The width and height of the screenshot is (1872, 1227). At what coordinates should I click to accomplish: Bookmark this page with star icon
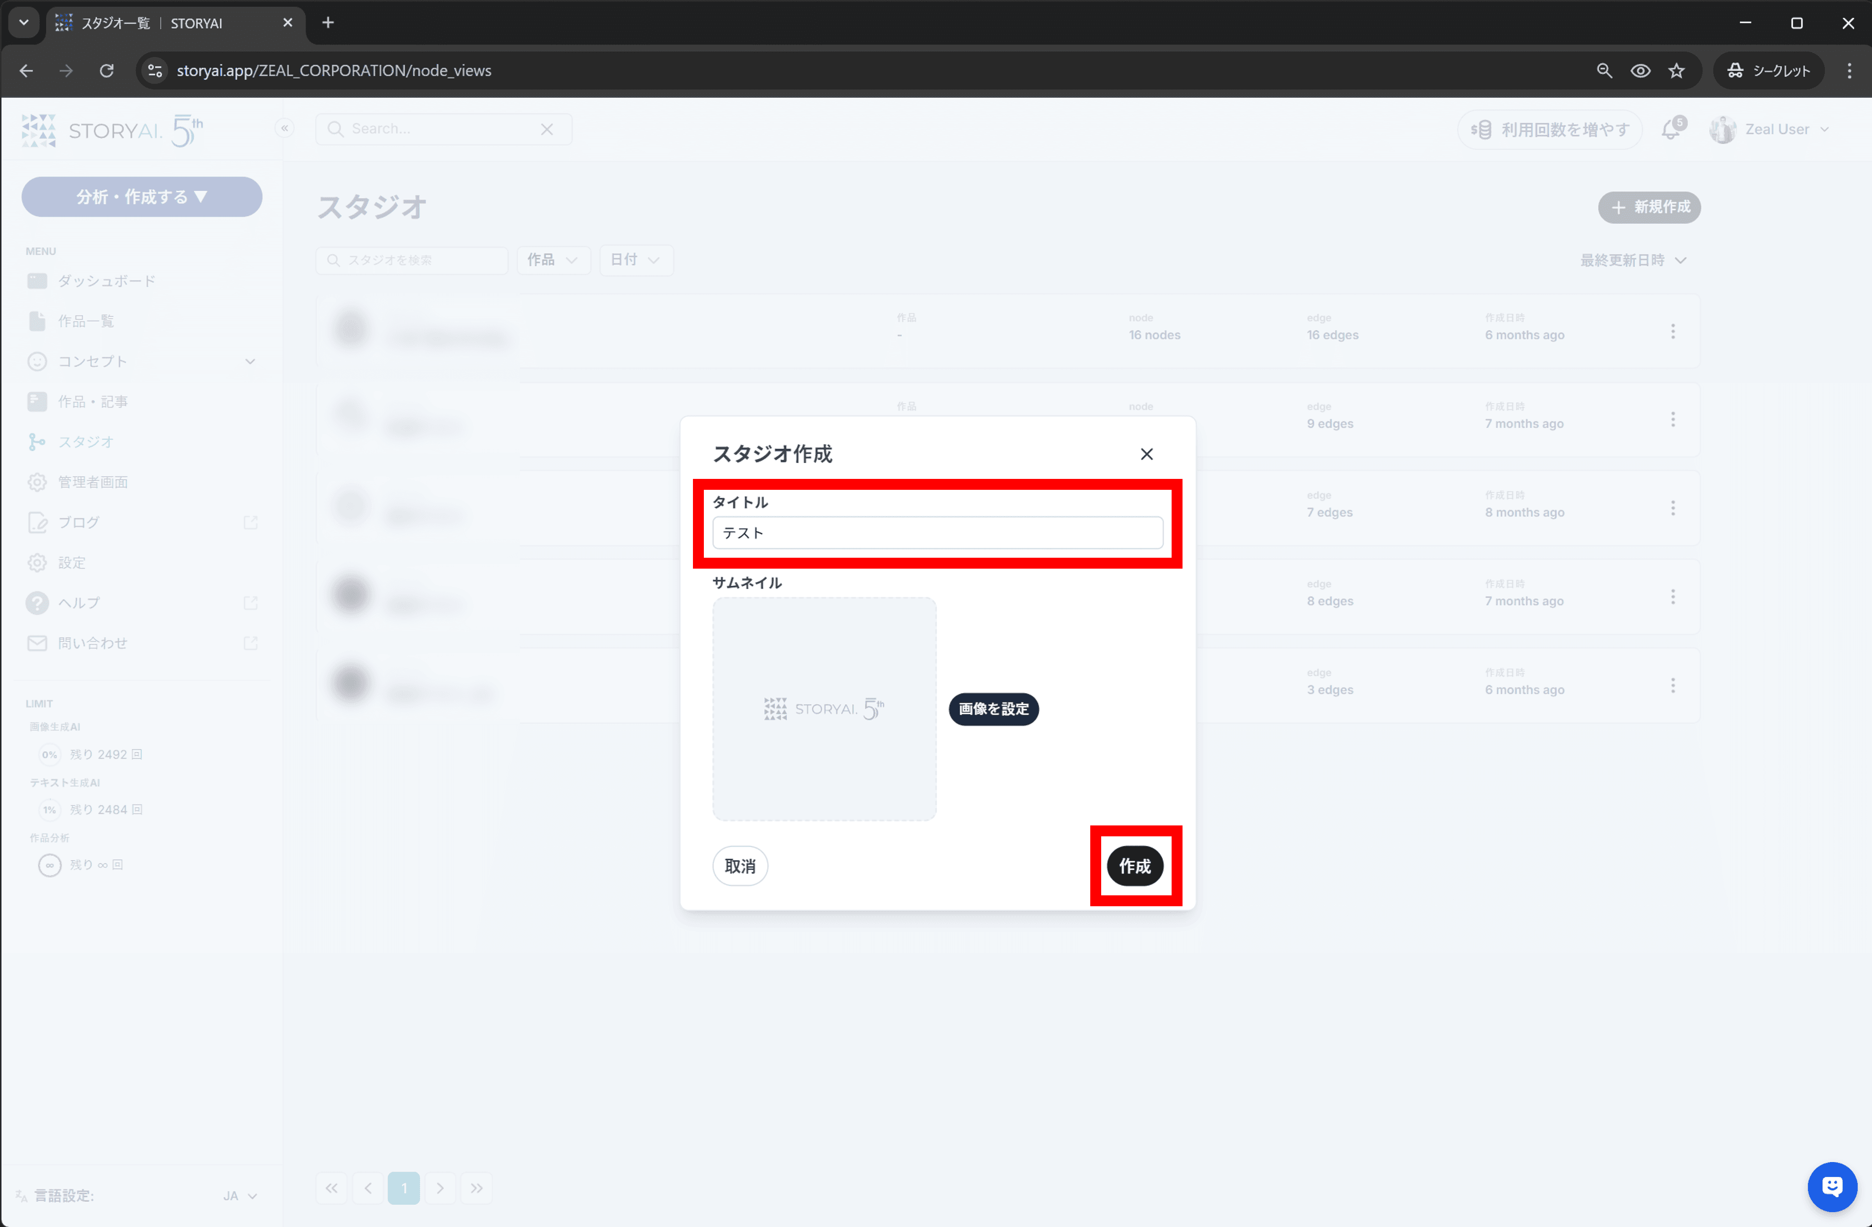[1676, 71]
